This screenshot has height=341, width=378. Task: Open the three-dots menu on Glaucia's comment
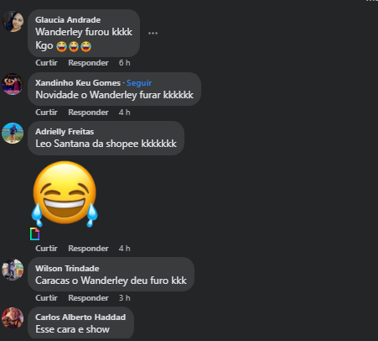pos(153,34)
